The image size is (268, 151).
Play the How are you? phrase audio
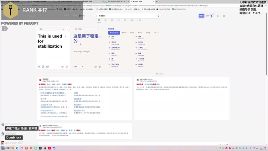click(x=136, y=42)
